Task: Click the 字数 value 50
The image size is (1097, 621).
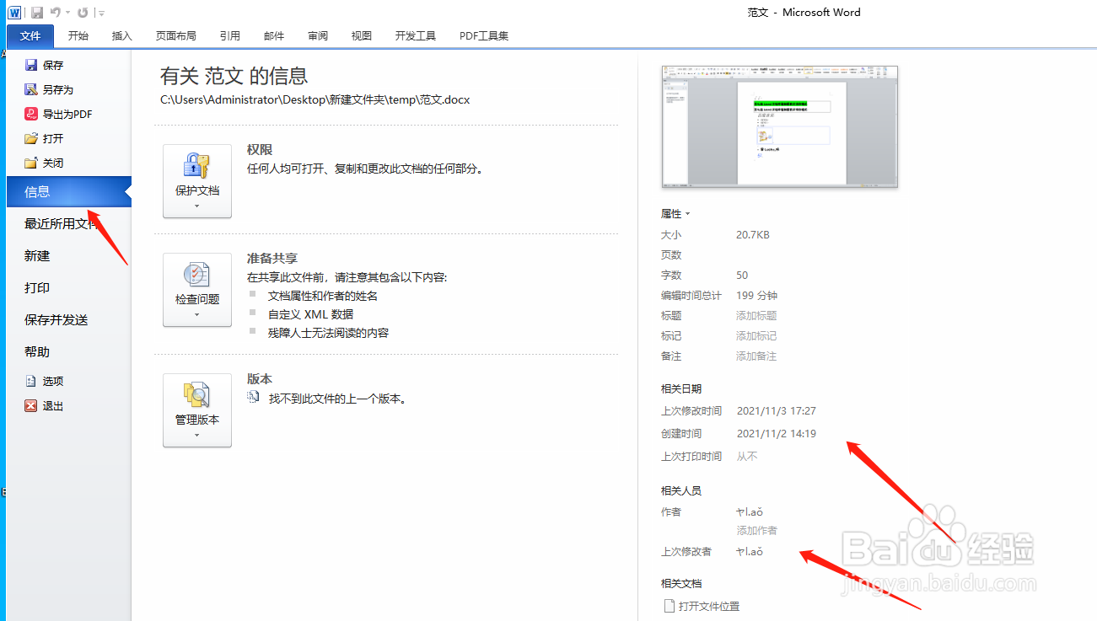Action: click(x=742, y=276)
